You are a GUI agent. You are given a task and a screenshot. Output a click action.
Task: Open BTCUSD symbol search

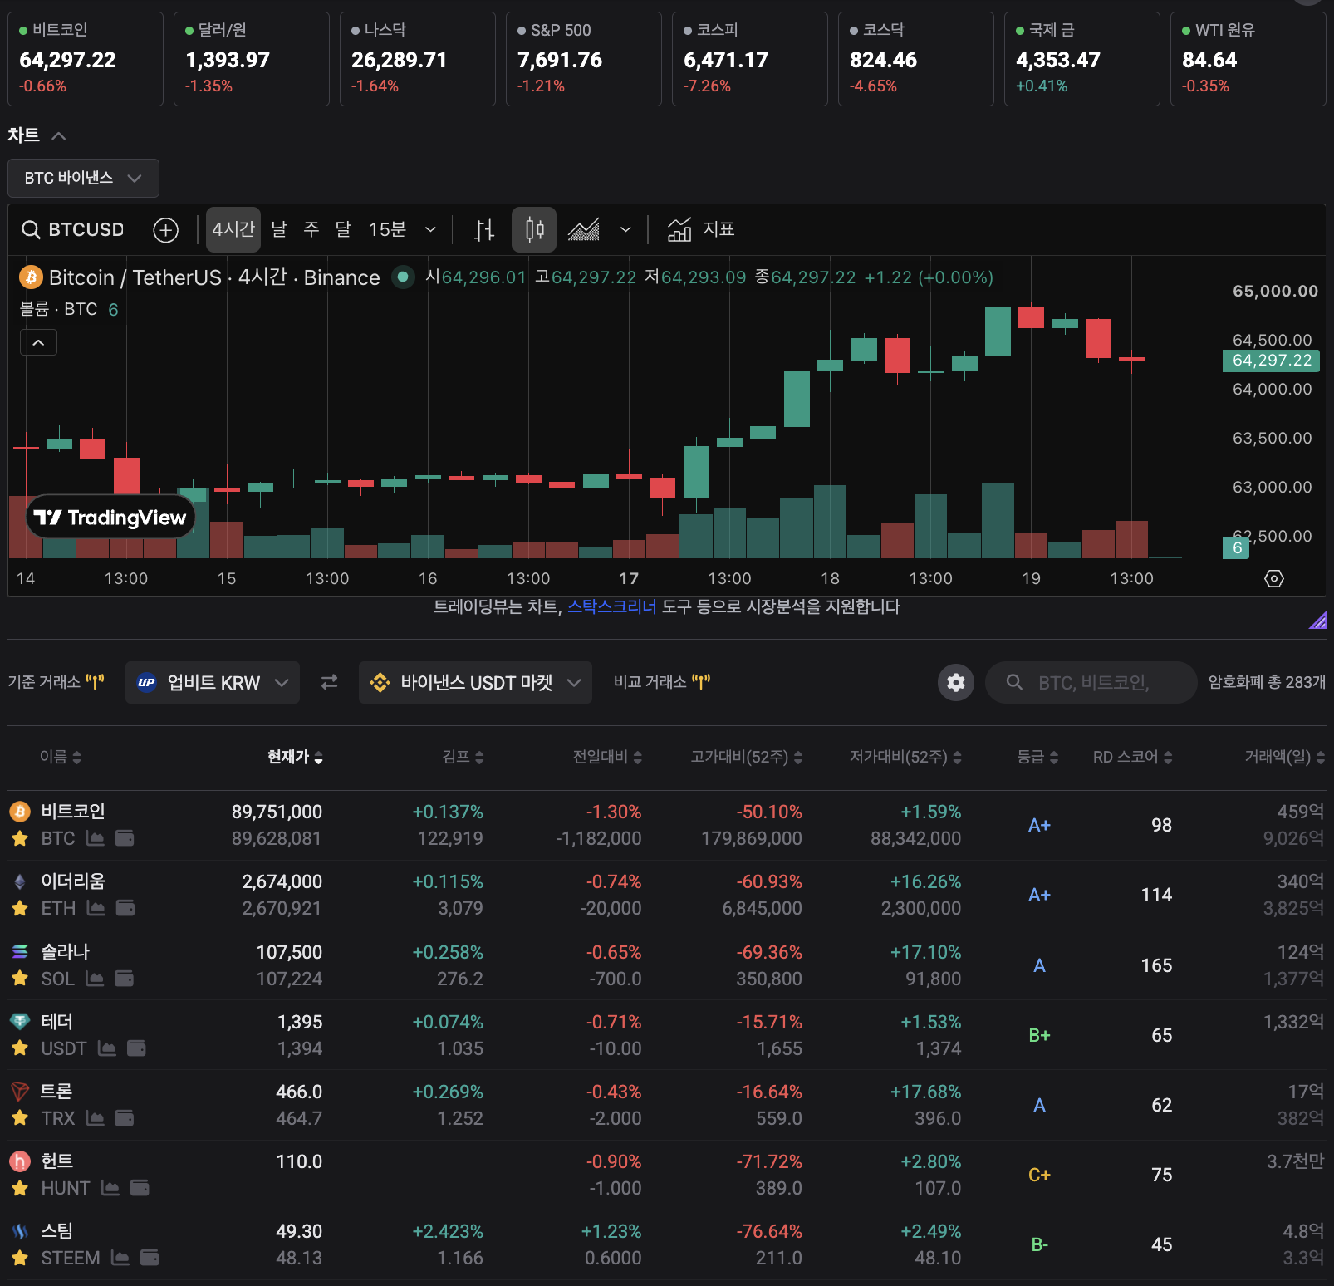73,229
